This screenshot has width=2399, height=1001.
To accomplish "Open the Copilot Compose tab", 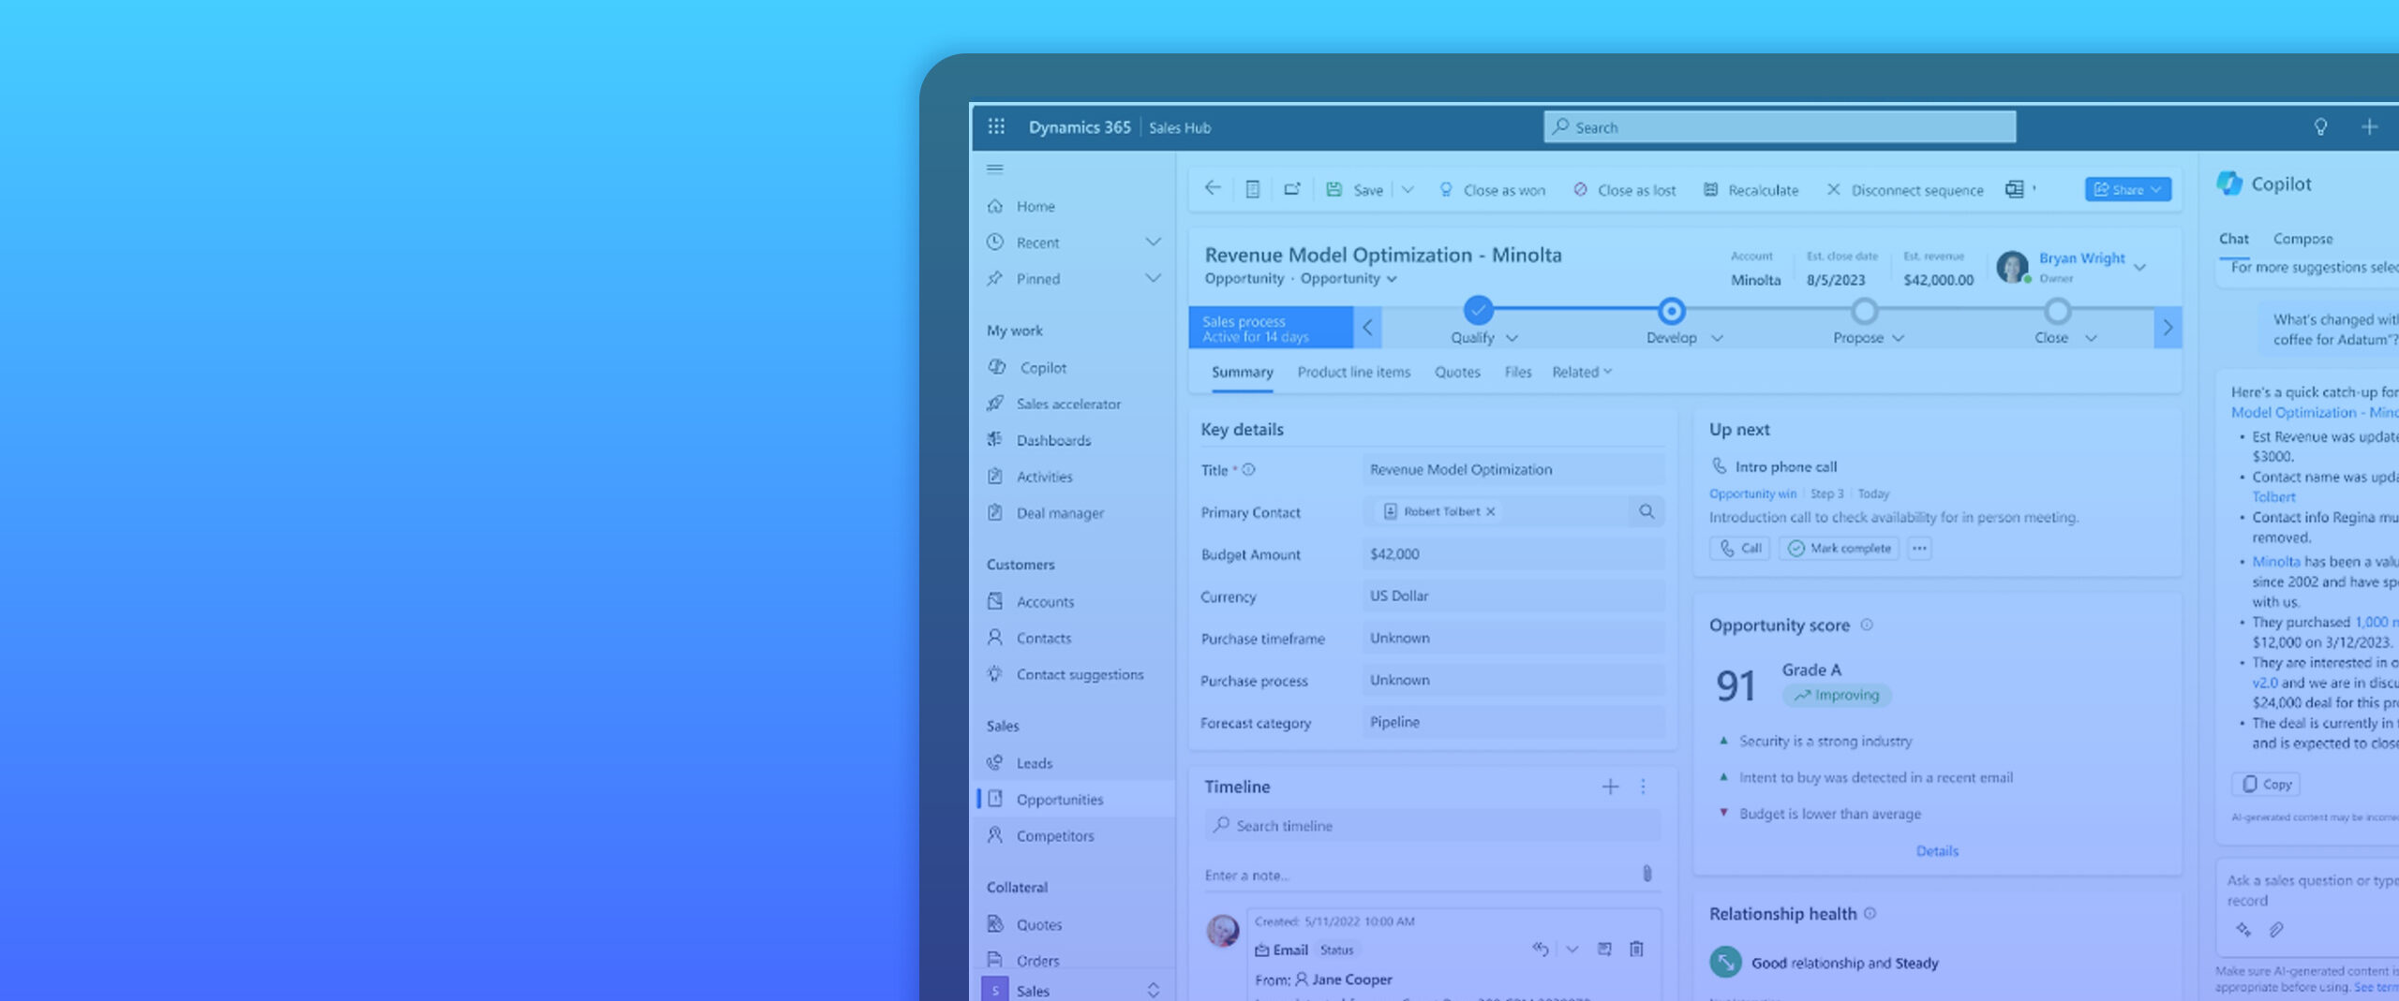I will pyautogui.click(x=2302, y=239).
